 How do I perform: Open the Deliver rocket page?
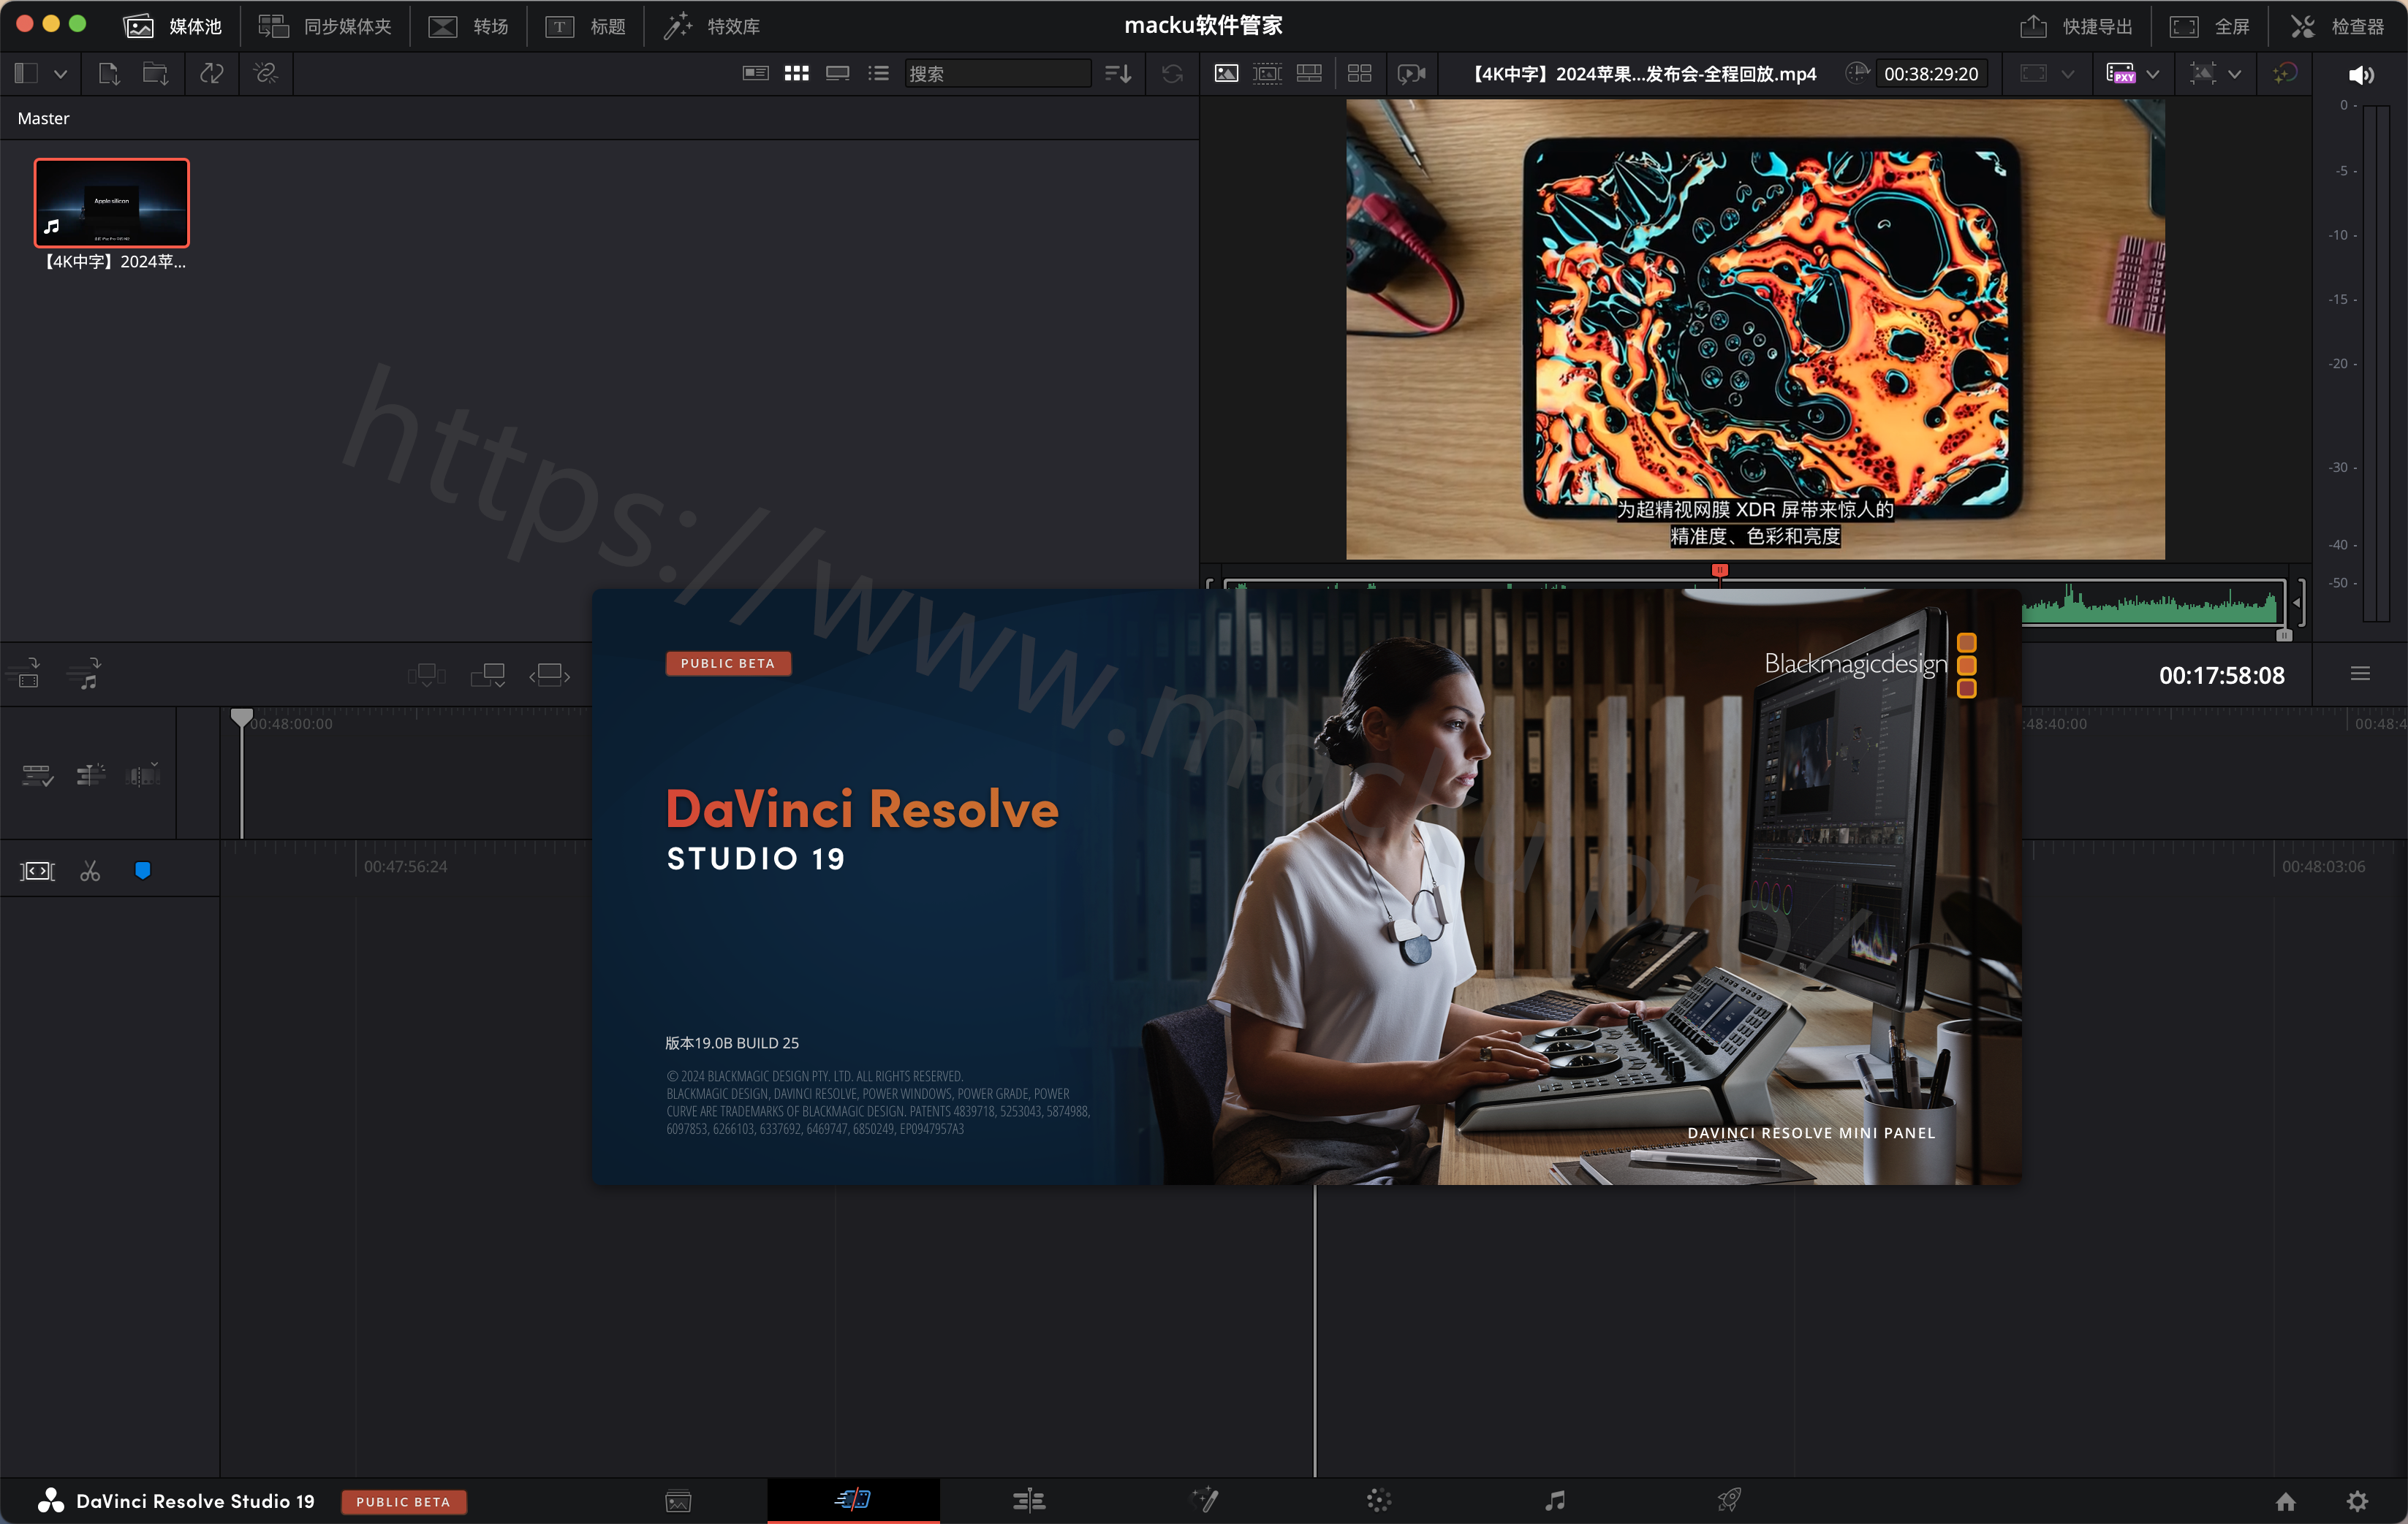tap(1729, 1500)
